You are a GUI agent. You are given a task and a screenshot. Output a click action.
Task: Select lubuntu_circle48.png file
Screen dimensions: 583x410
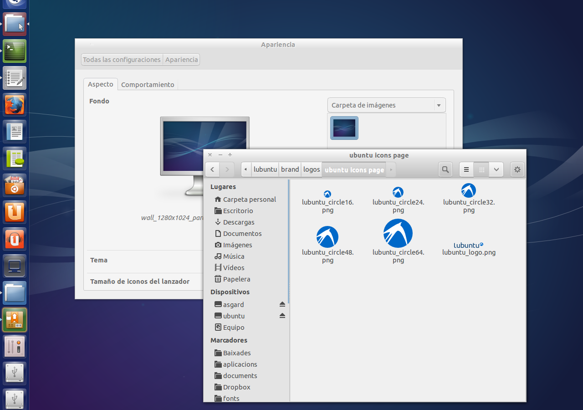(x=327, y=245)
